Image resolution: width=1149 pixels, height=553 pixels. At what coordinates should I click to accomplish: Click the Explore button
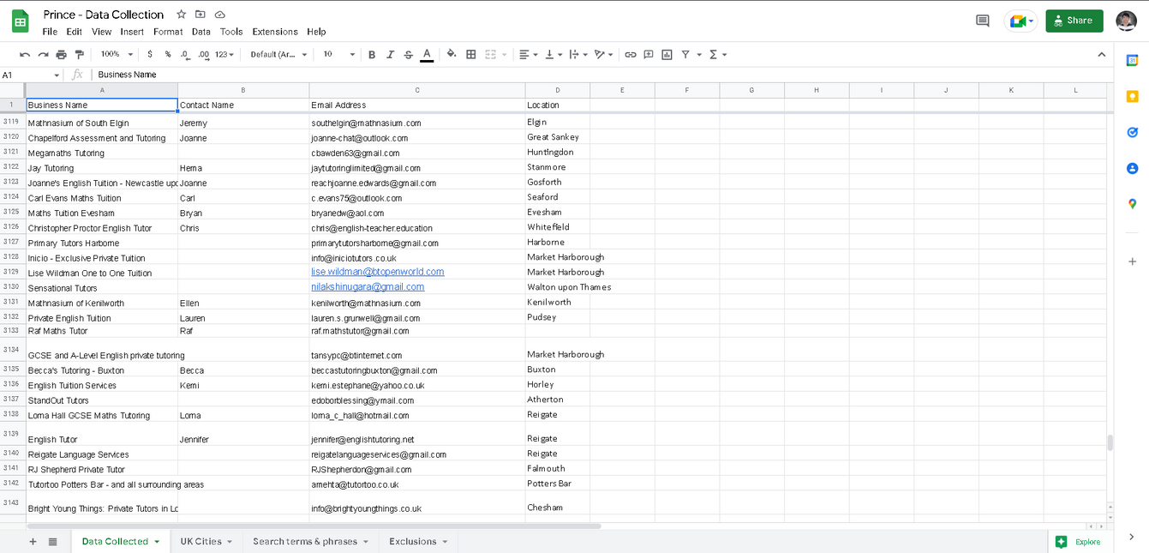[1078, 542]
